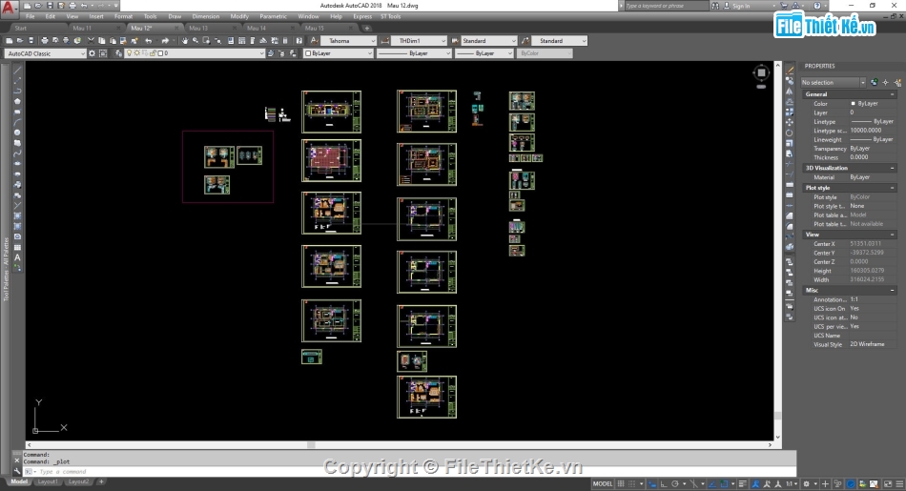Open the Dimension menu

click(x=205, y=16)
